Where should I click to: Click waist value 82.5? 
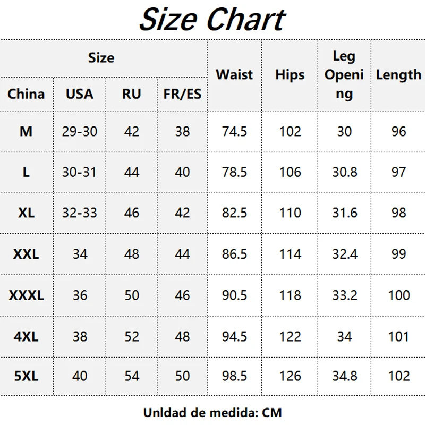234,212
